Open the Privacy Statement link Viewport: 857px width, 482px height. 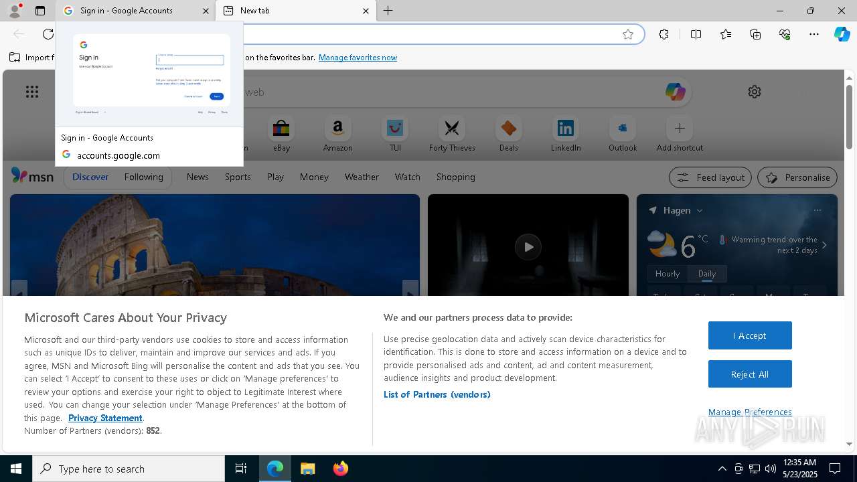pyautogui.click(x=105, y=418)
